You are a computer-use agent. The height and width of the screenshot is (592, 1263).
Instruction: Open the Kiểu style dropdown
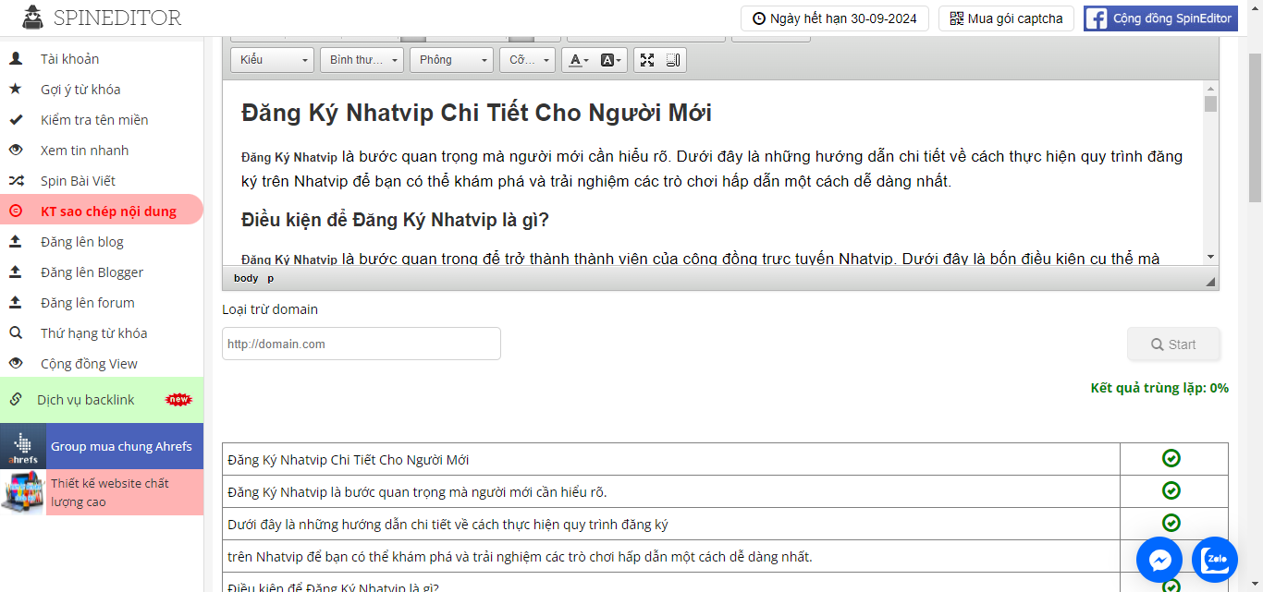point(273,60)
